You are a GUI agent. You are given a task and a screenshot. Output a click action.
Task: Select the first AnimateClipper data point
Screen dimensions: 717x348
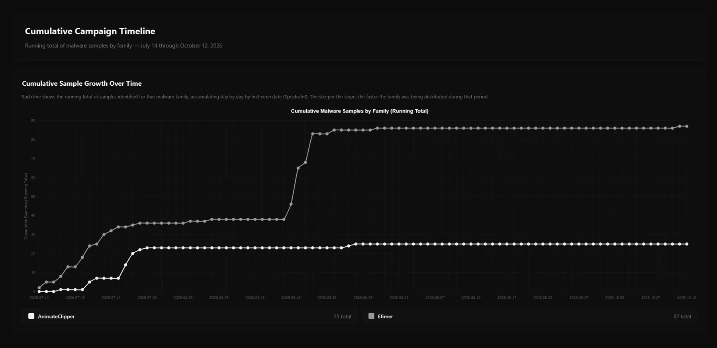[39, 292]
